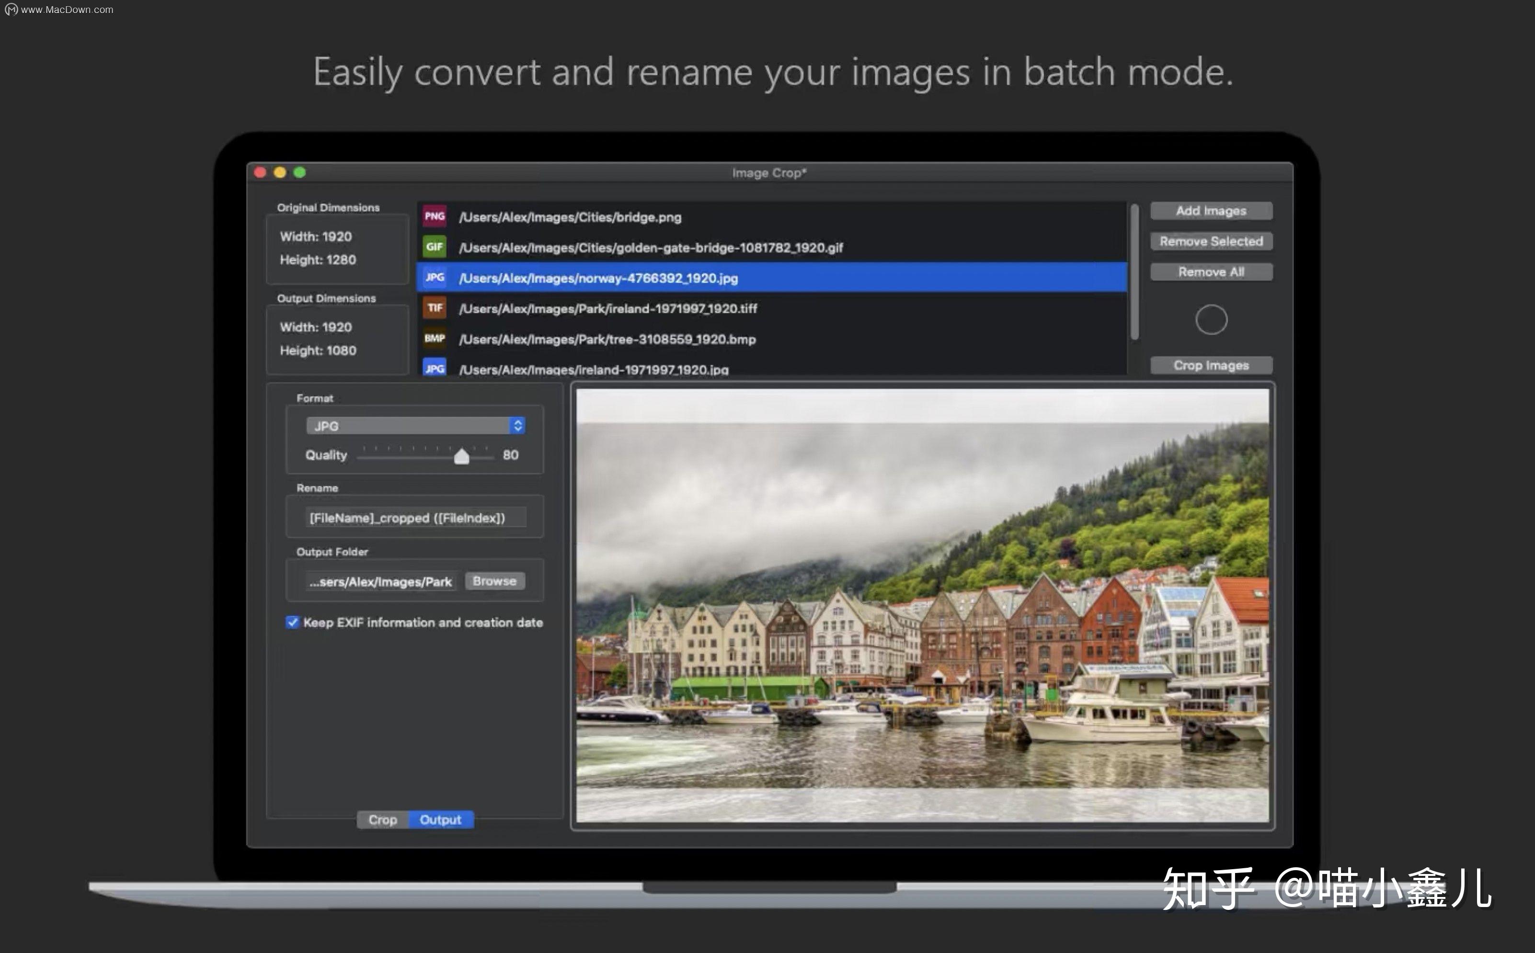Switch to the Output tab
Viewport: 1535px width, 953px height.
441,819
